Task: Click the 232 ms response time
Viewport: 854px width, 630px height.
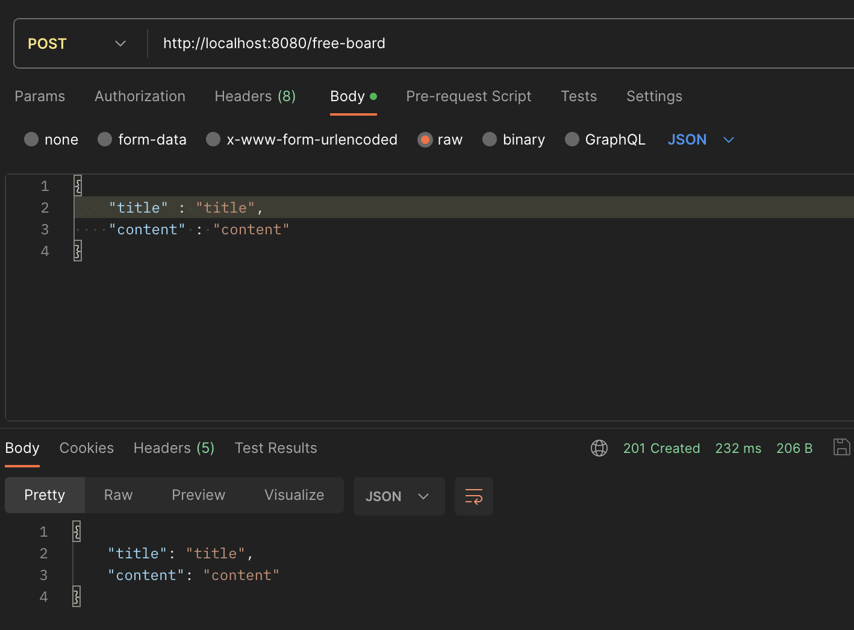Action: click(738, 448)
